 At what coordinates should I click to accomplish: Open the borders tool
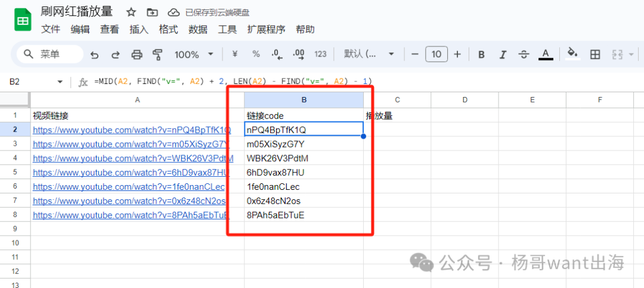[595, 55]
